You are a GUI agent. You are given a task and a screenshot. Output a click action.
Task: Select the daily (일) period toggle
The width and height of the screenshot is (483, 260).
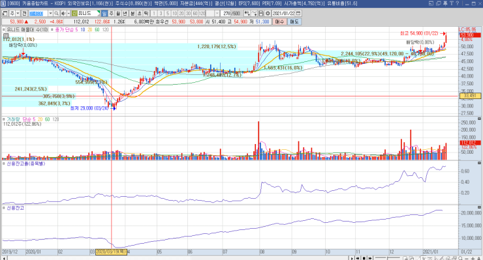(104, 14)
